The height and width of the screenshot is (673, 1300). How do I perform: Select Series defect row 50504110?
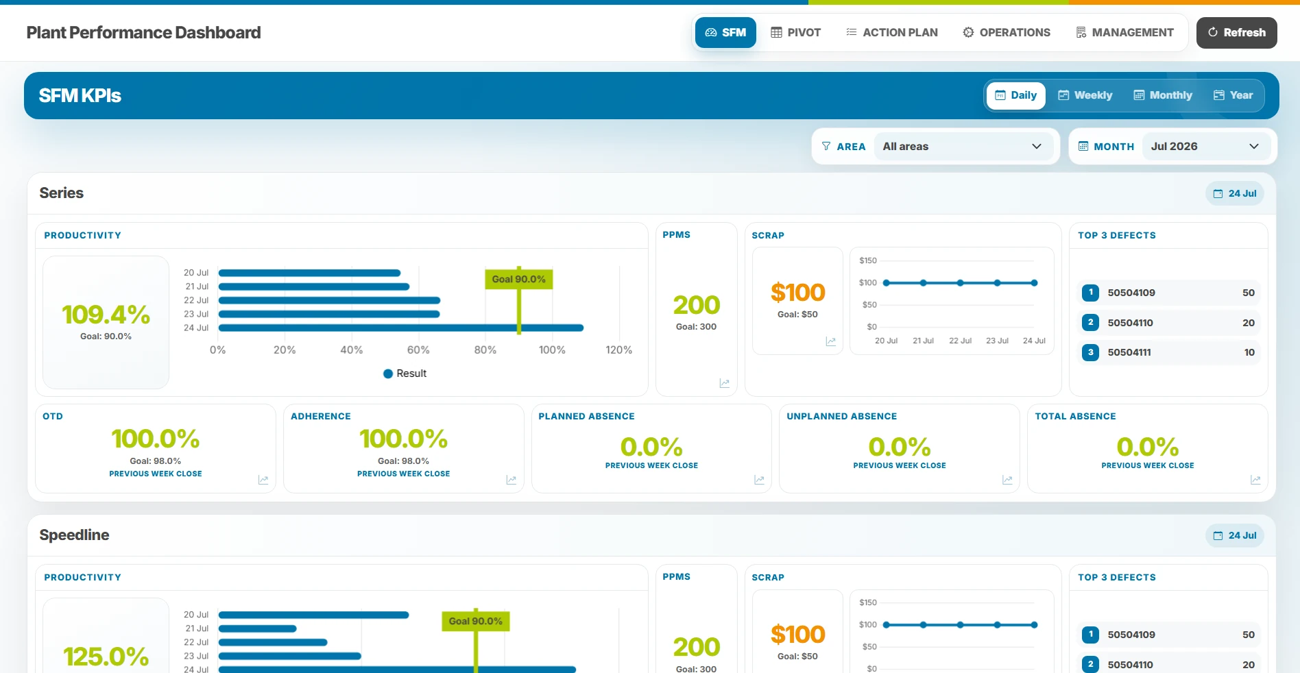coord(1168,322)
